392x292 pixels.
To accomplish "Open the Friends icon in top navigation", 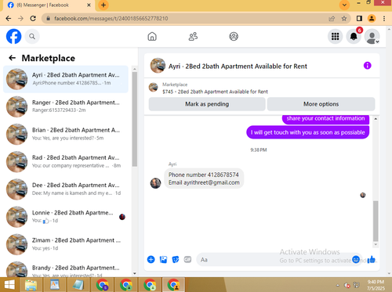I will [x=193, y=36].
